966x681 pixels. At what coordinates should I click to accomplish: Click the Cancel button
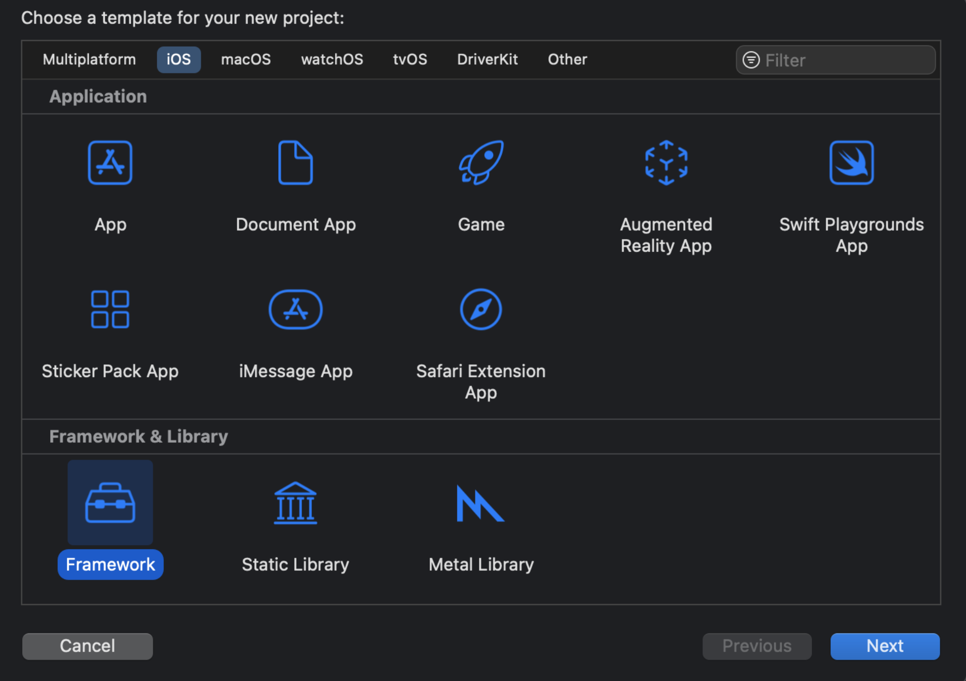[x=88, y=646]
